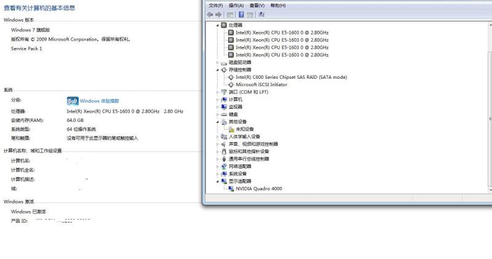The image size is (492, 259).
Task: Click the 5.9 Windows Experience Index badge
Action: [73, 101]
